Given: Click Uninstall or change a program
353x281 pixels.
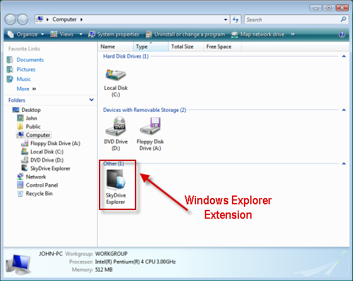Looking at the screenshot, I should [185, 35].
